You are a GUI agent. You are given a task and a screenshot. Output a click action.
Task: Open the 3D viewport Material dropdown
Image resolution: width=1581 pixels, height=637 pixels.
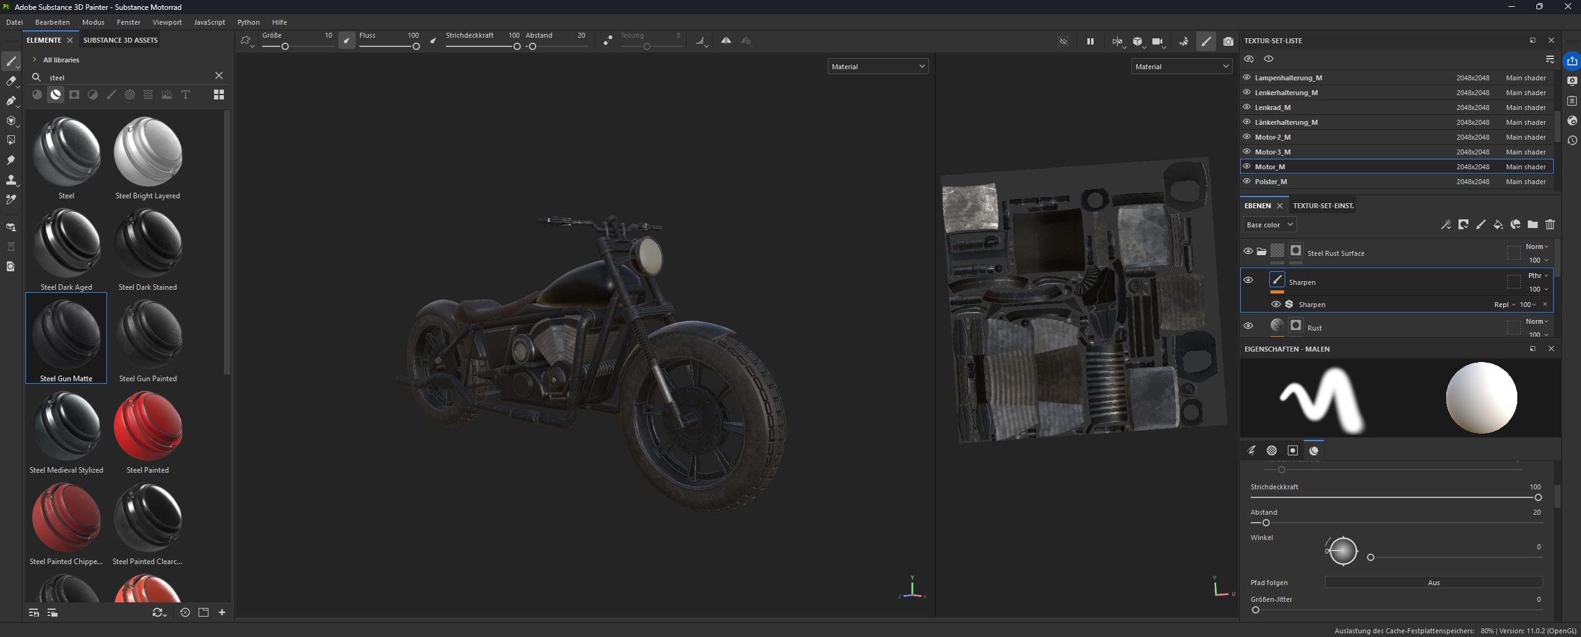[x=877, y=67]
